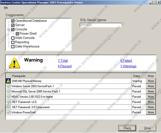Open the 1 Warnings link
Screen dimensions: 161x133
[x=128, y=66]
